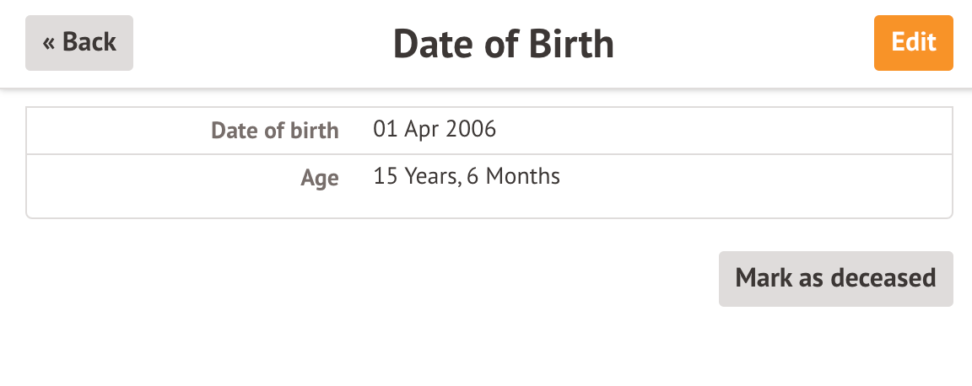972x386 pixels.
Task: Click Mark as deceased button
Action: coord(835,279)
